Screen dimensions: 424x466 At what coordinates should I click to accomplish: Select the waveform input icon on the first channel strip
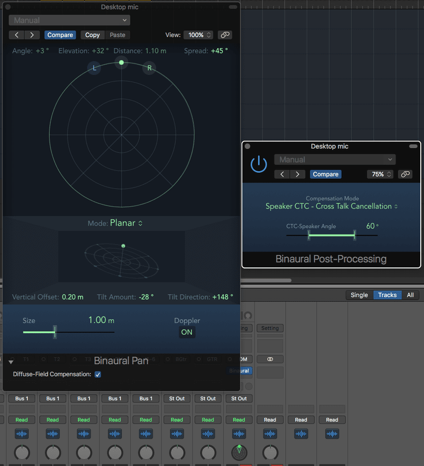pyautogui.click(x=21, y=434)
